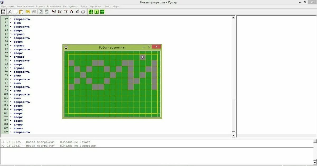Click code line 109 влево
This screenshot has height=166, width=317.
[18, 128]
